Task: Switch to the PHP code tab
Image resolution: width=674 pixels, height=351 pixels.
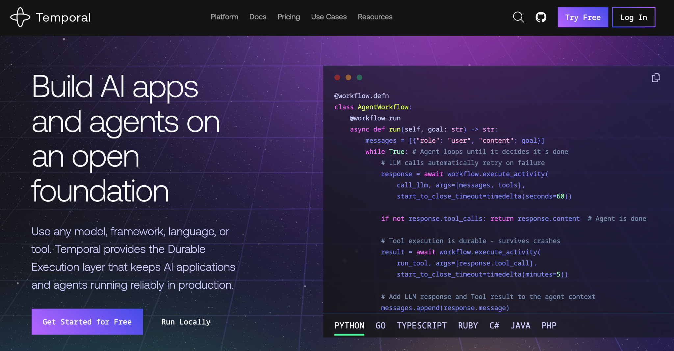Action: pos(549,326)
